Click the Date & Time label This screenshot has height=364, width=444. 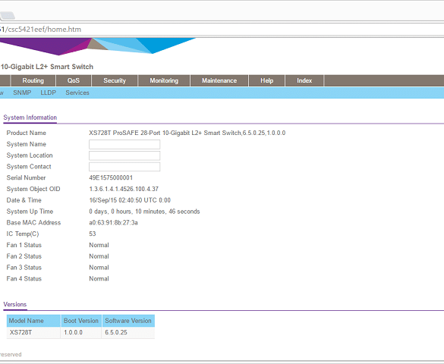coord(24,200)
